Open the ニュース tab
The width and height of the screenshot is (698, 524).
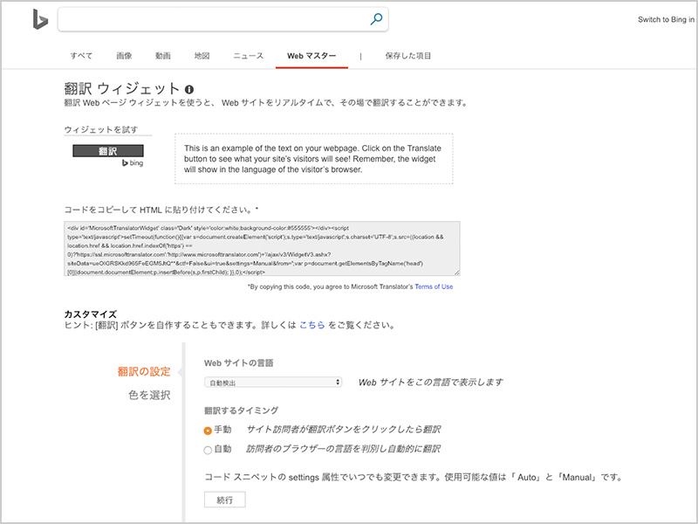coord(249,56)
